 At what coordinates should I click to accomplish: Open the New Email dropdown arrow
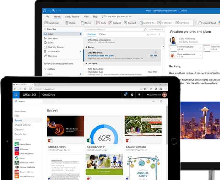point(61,23)
